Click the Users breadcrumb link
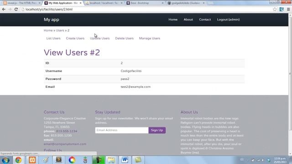292x164 pixels. coord(60,31)
